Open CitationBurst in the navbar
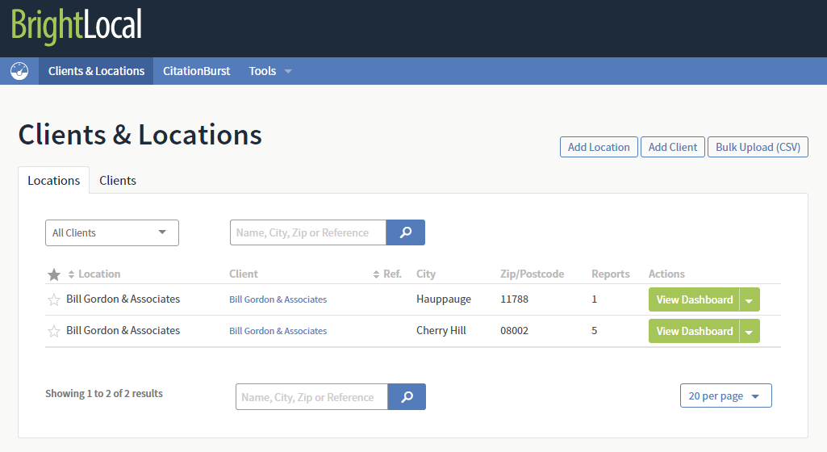The height and width of the screenshot is (452, 827). coord(197,71)
